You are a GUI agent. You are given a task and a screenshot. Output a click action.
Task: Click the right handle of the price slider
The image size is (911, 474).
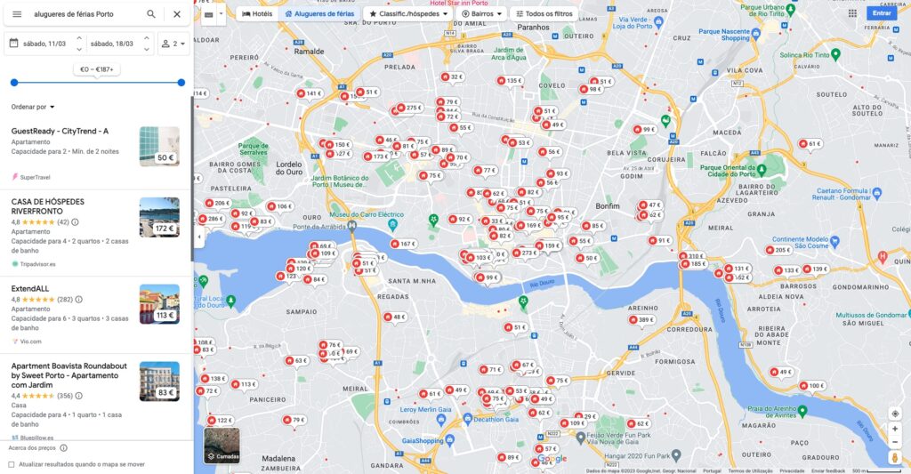(181, 83)
